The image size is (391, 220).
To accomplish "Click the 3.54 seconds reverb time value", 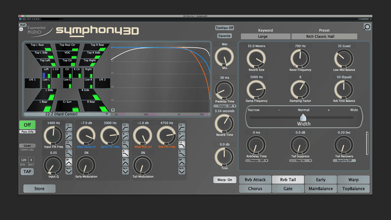I will (224, 111).
